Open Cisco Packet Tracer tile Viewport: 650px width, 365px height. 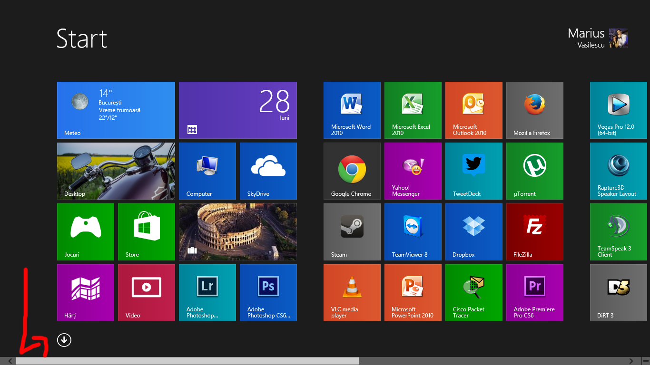coord(474,293)
